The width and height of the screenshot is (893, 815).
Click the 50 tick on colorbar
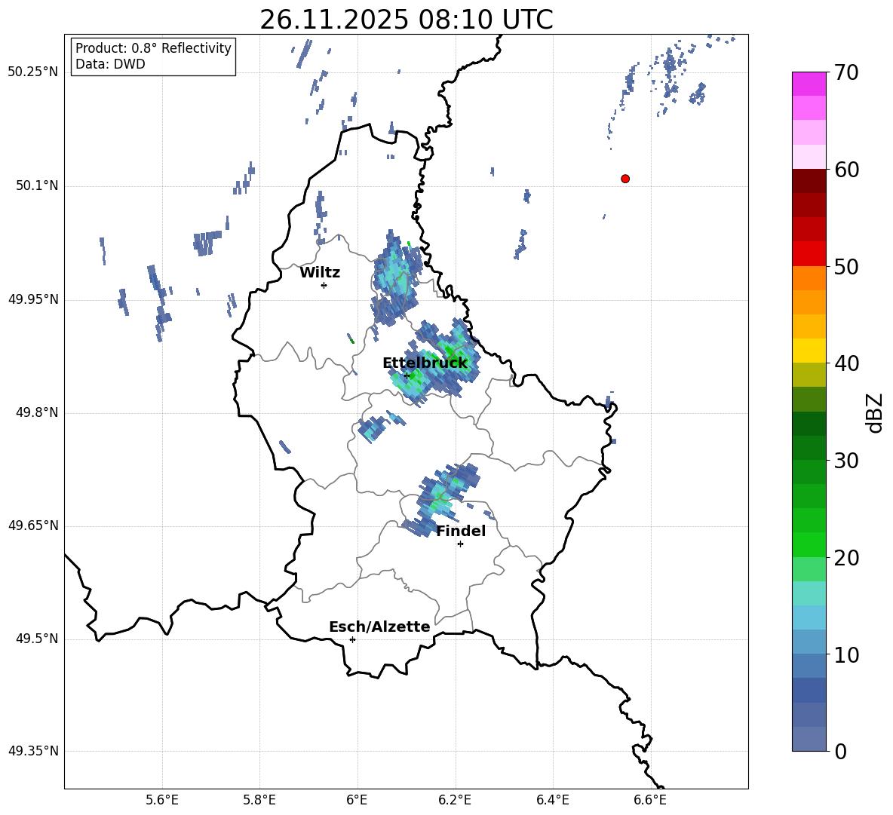846,266
